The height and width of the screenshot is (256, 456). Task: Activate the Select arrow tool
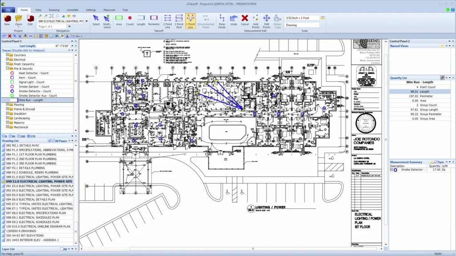96,20
